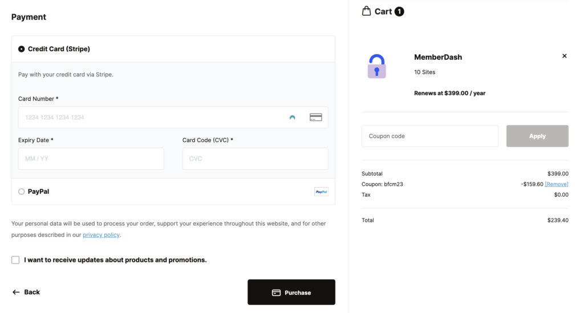
Task: Focus the Card Number input field
Action: [x=173, y=117]
